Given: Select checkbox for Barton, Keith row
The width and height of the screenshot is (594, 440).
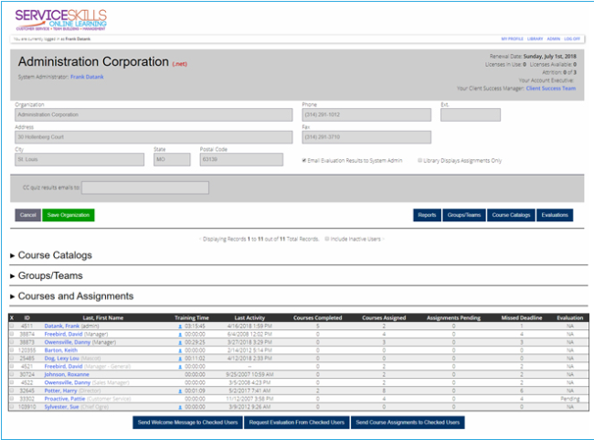Looking at the screenshot, I should [12, 350].
